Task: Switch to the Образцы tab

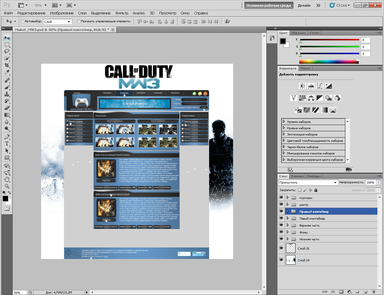Action: point(298,33)
